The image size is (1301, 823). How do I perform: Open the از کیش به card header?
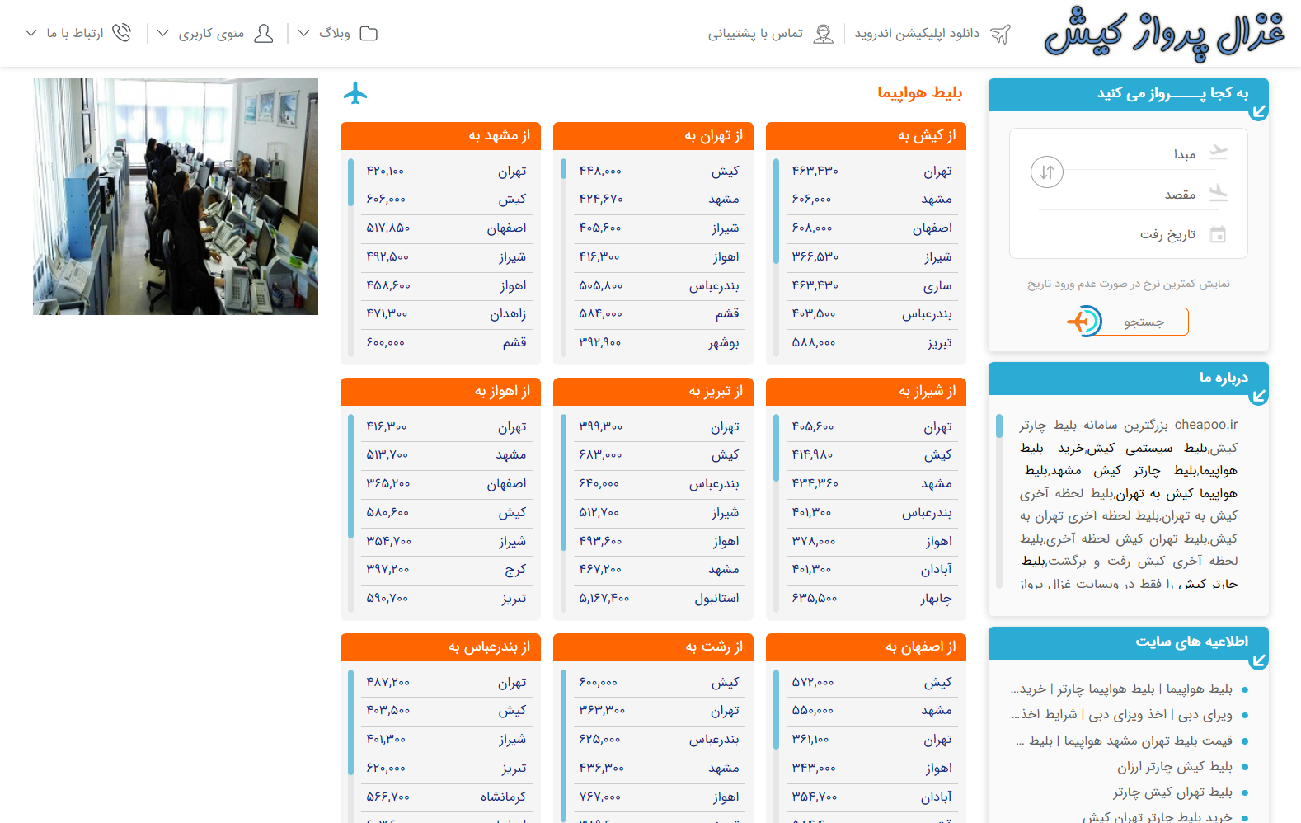click(x=866, y=136)
